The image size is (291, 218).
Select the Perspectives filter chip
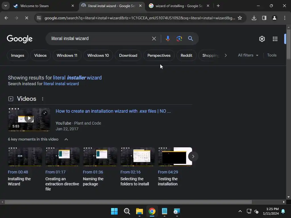[159, 55]
